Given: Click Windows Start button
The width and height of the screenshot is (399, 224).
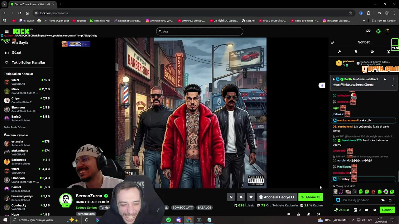Looking at the screenshot, I should pos(5,220).
